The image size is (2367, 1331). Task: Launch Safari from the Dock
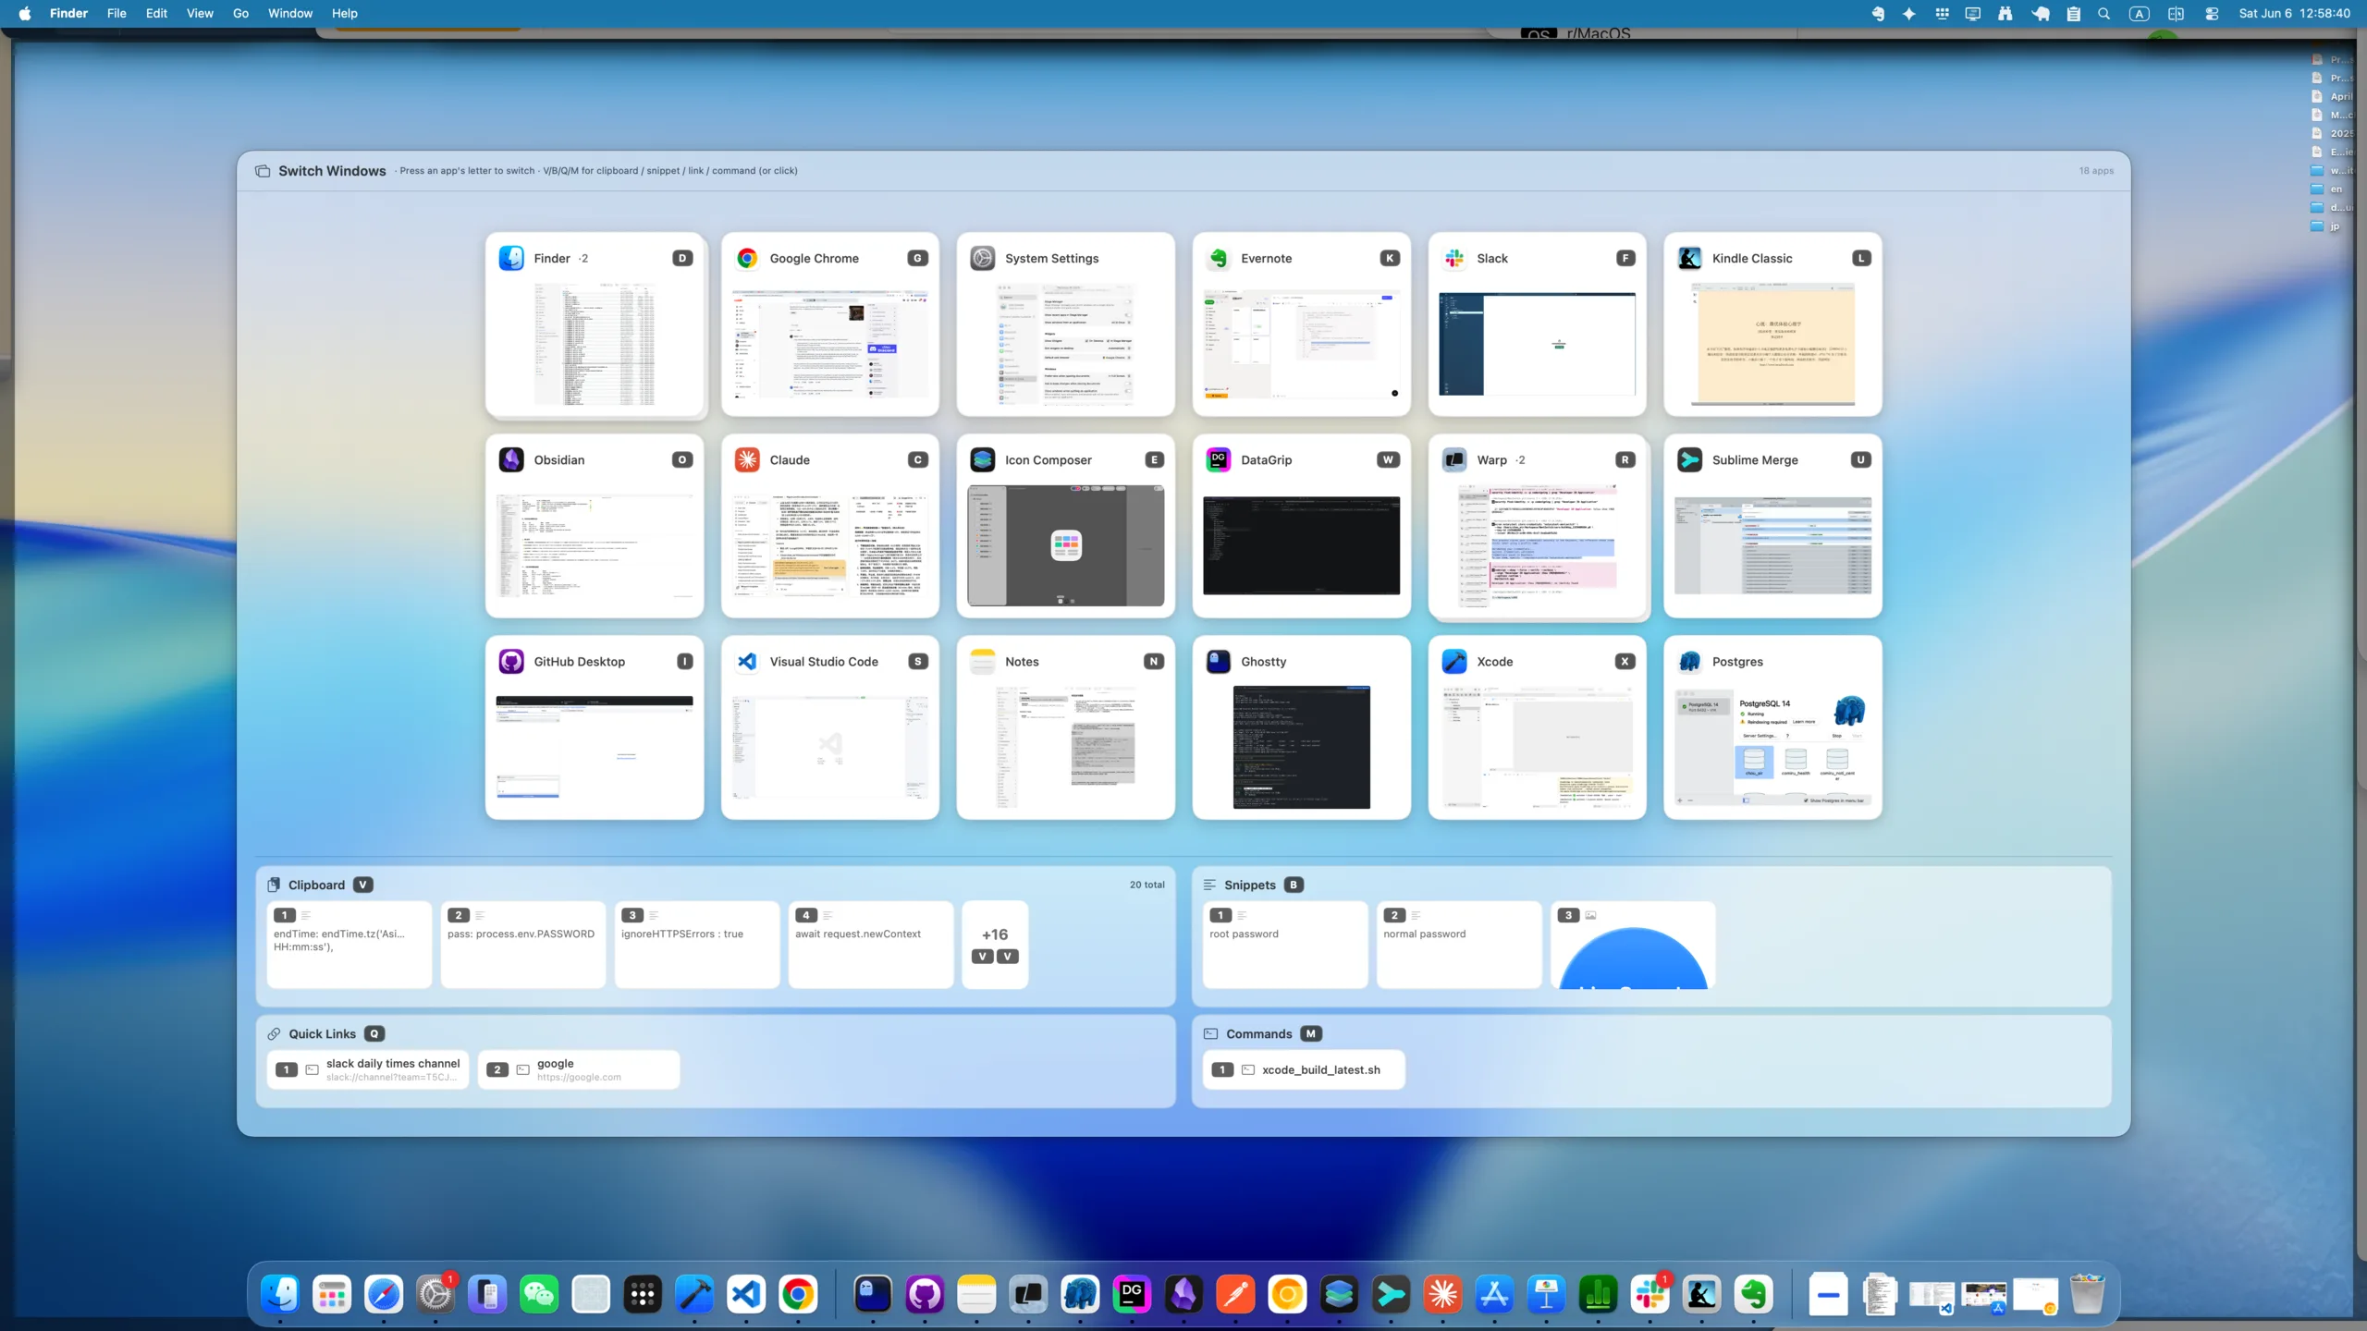click(x=384, y=1294)
